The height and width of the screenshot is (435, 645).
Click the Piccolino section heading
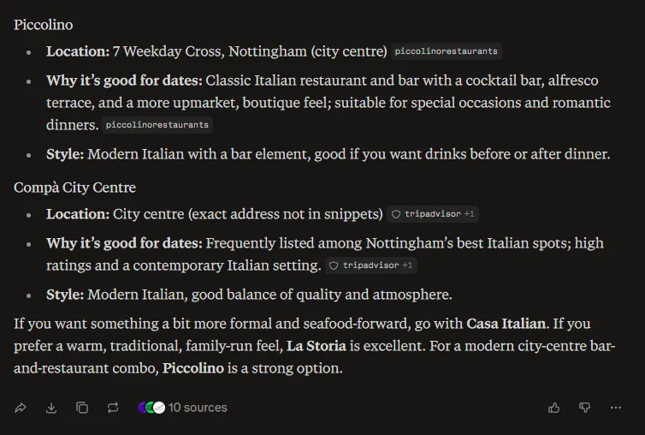tap(43, 25)
